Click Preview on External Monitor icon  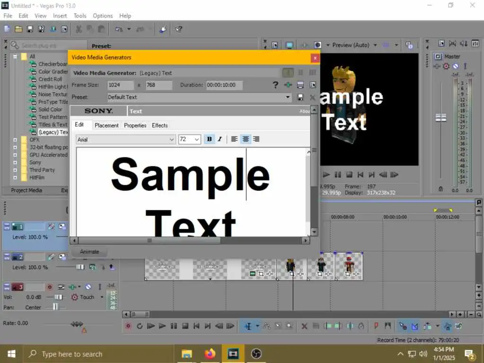[289, 45]
